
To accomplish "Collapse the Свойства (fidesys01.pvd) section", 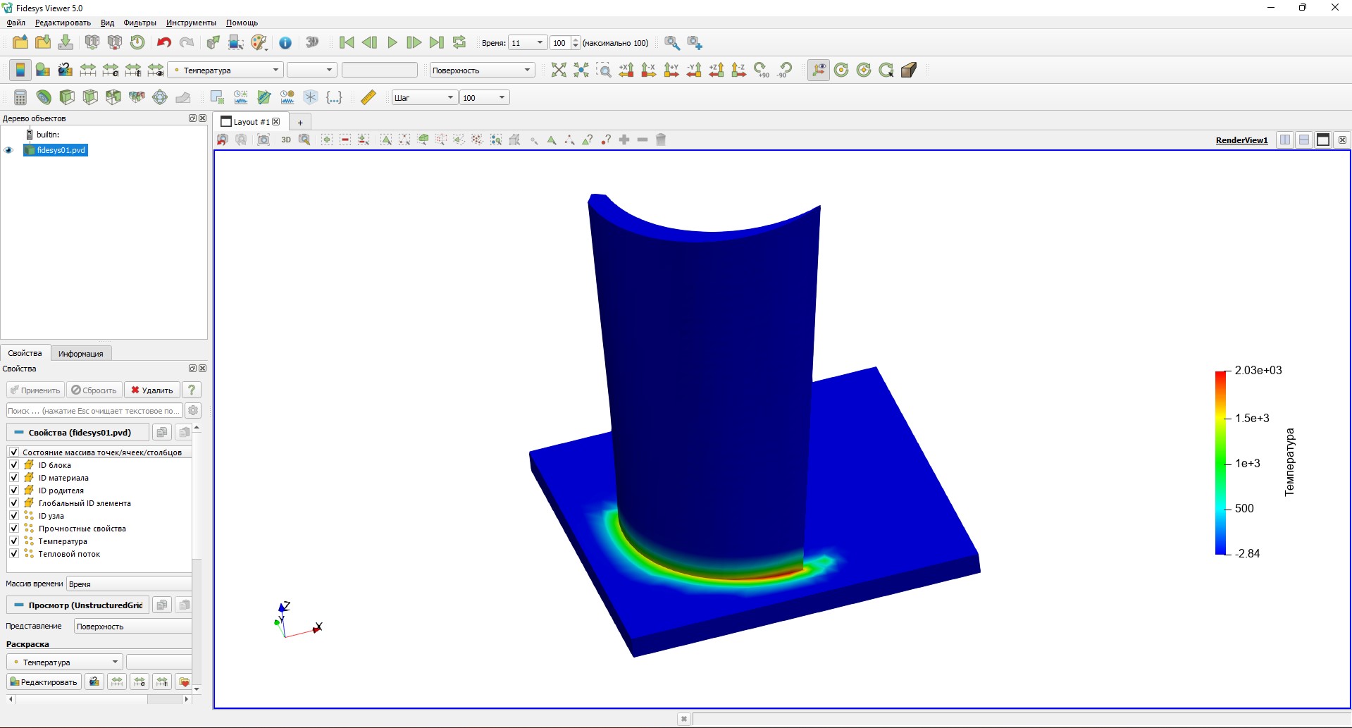I will point(78,432).
